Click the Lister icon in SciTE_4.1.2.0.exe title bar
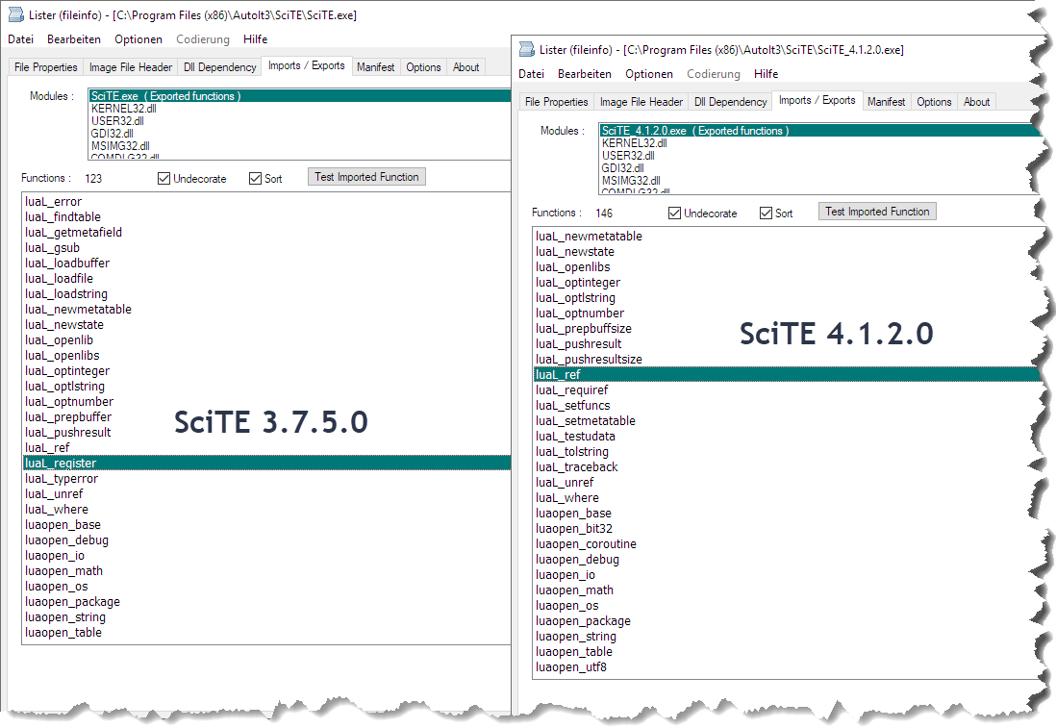1056x728 pixels. coord(526,49)
